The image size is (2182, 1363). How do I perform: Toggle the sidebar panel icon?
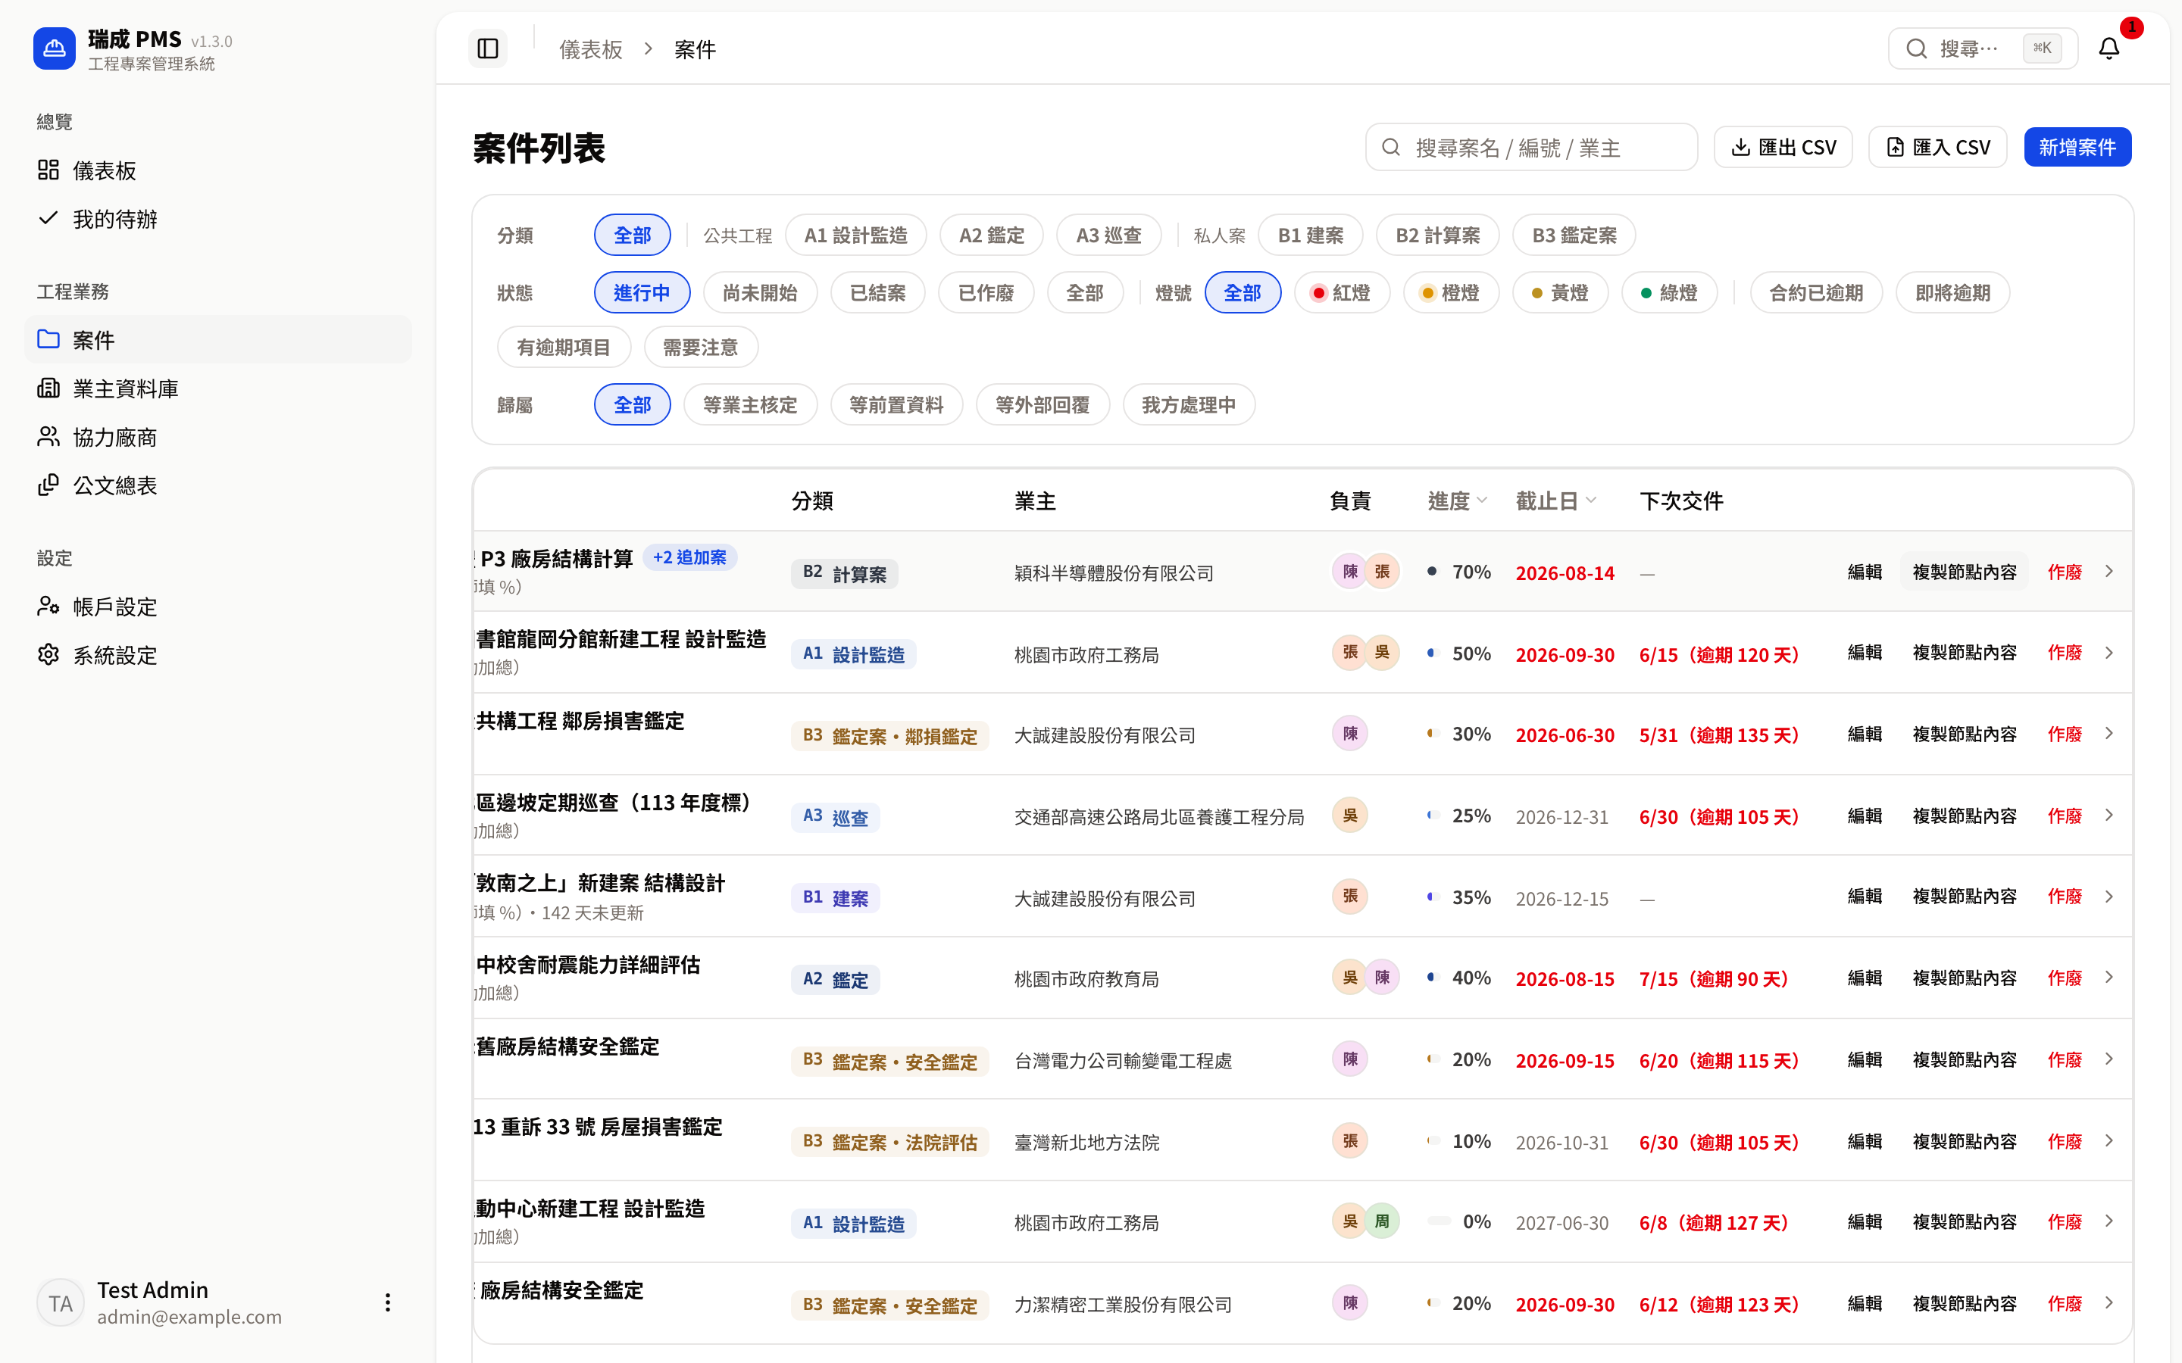[488, 48]
